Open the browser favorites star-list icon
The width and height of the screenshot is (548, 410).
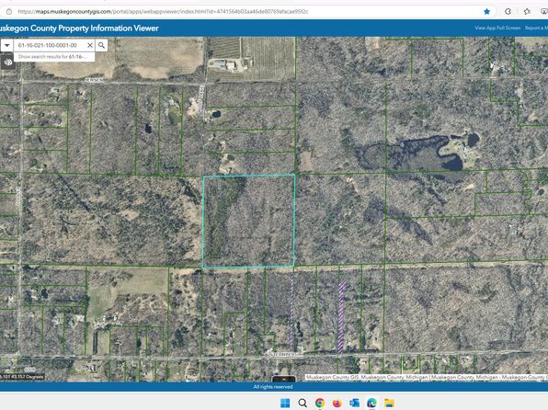coord(527,12)
